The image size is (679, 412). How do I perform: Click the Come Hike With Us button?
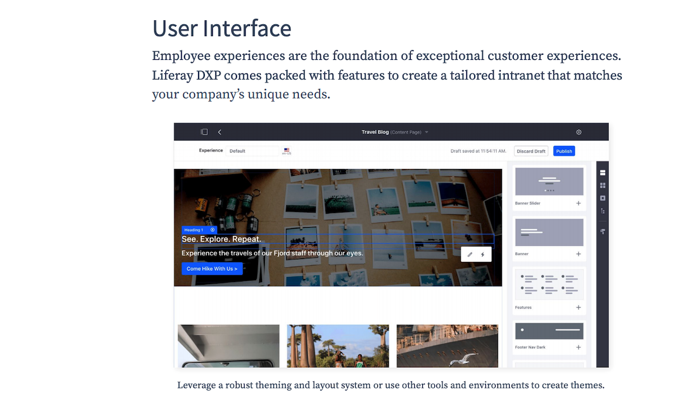[x=212, y=269]
